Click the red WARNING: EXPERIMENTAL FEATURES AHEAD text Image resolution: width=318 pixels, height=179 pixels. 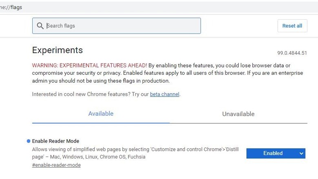coord(90,65)
